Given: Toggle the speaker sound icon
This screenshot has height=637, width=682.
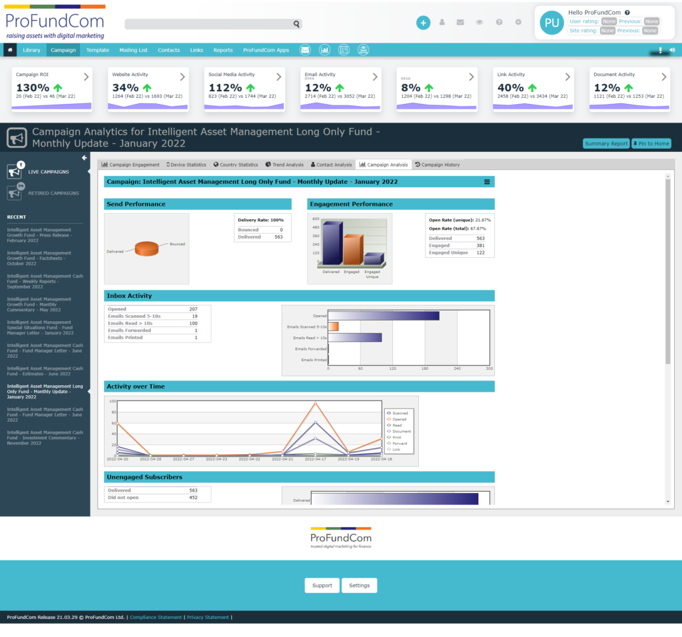Looking at the screenshot, I should point(672,50).
